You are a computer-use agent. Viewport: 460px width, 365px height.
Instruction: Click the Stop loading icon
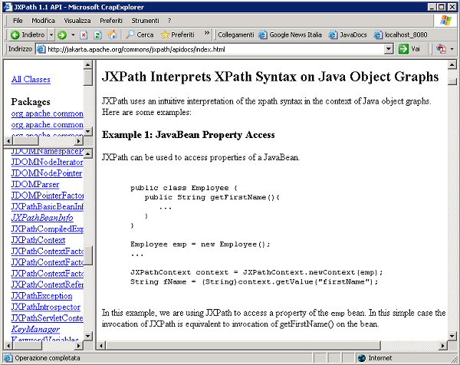(84, 35)
